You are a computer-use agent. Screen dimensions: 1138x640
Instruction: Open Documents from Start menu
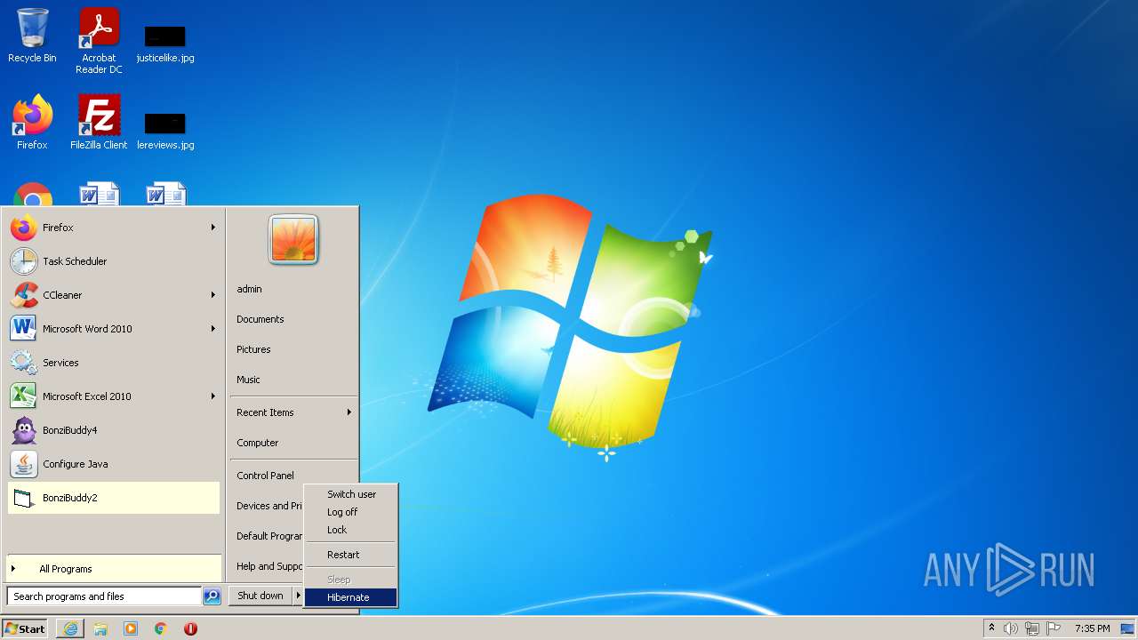293,319
